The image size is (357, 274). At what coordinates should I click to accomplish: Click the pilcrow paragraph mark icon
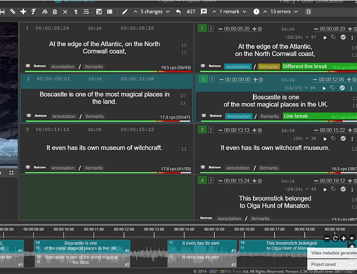tap(76, 12)
